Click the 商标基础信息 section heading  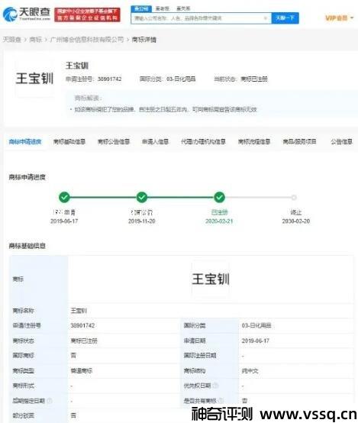tap(27, 246)
